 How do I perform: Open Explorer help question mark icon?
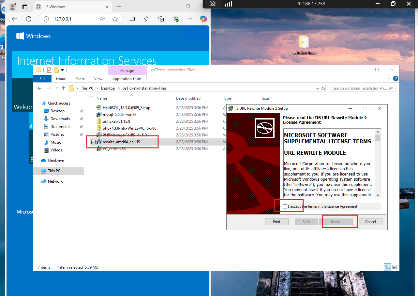click(396, 78)
